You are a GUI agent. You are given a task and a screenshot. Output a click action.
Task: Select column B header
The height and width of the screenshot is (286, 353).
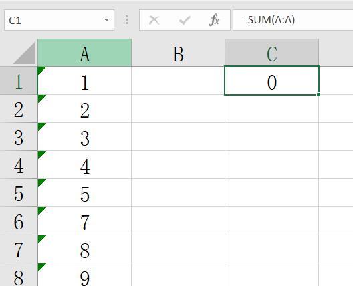[178, 53]
